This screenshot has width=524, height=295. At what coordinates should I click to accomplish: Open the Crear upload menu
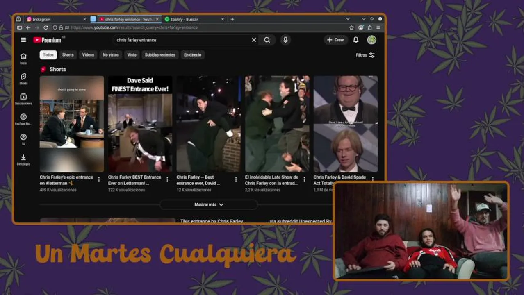pos(335,40)
